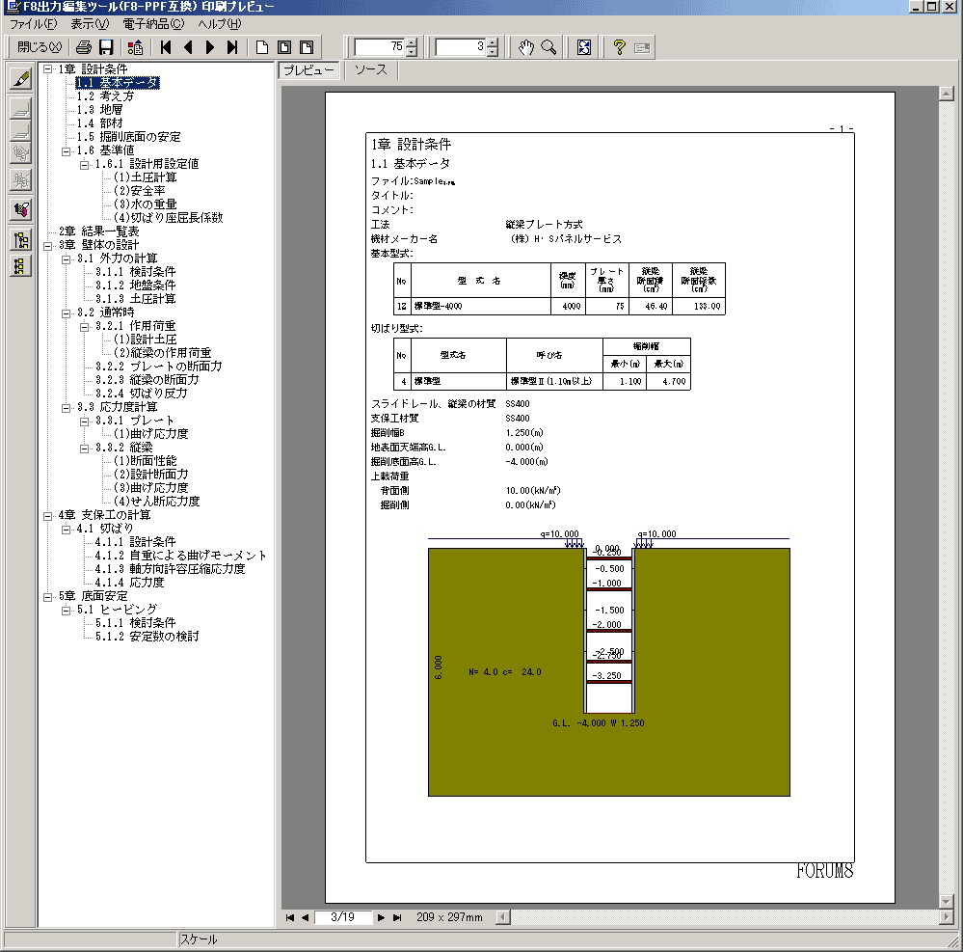The height and width of the screenshot is (952, 963).
Task: Open the 表示(V) menu
Action: [x=90, y=24]
